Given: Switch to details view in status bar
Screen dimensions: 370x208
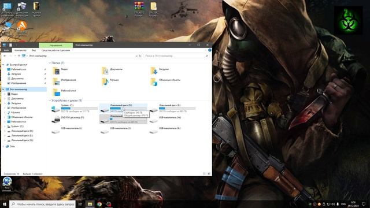Looking at the screenshot, I should [204, 174].
